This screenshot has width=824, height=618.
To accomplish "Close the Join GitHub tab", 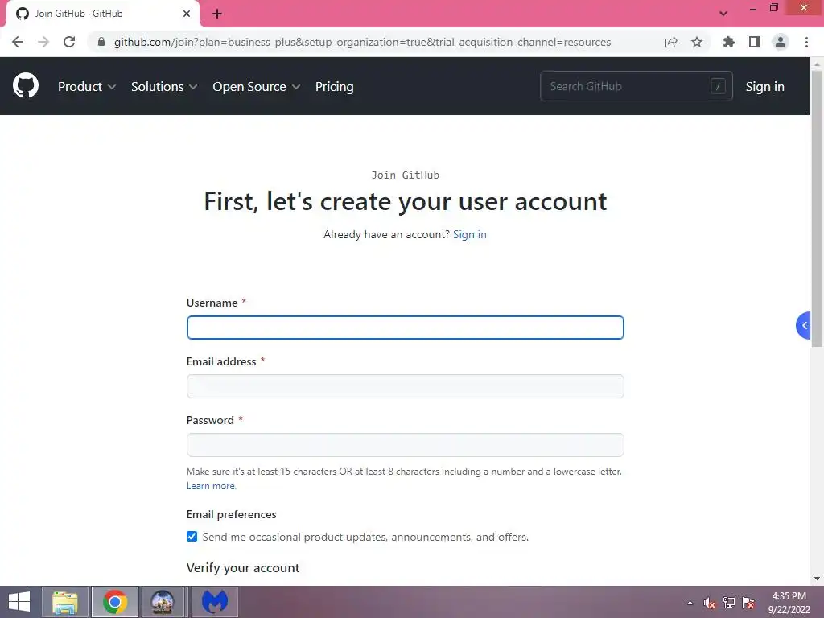I will (x=187, y=14).
